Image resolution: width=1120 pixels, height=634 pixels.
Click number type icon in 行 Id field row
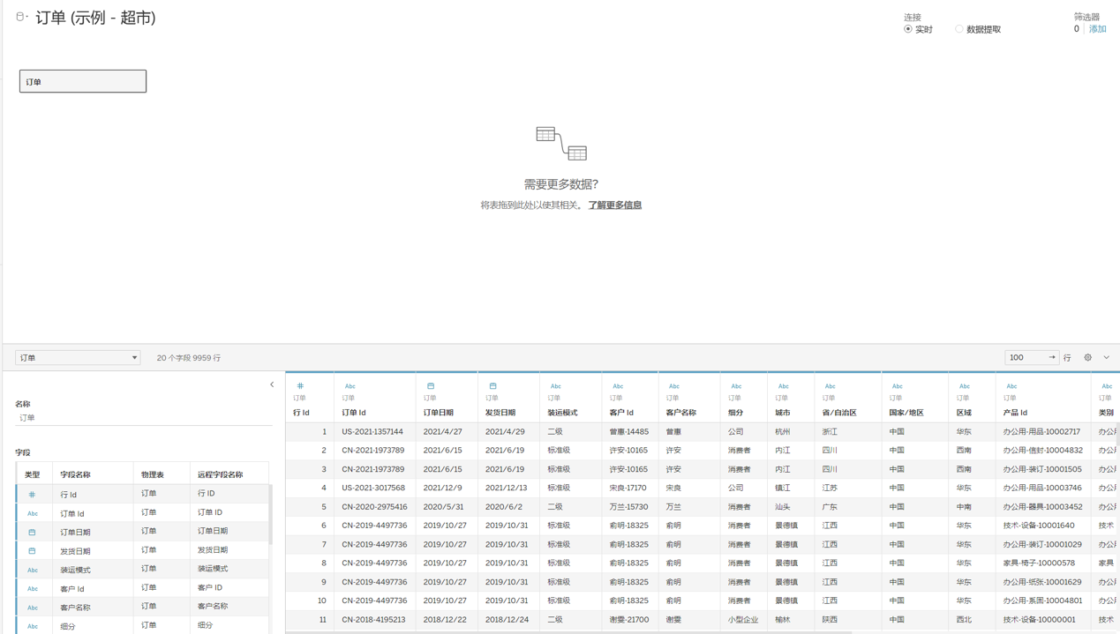pyautogui.click(x=33, y=495)
